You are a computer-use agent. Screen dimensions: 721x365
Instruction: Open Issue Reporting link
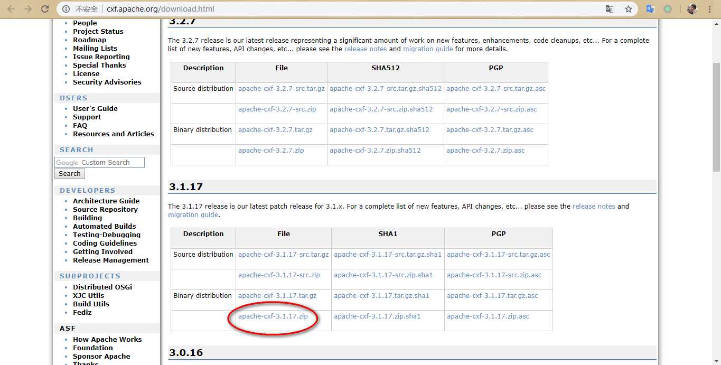point(101,57)
